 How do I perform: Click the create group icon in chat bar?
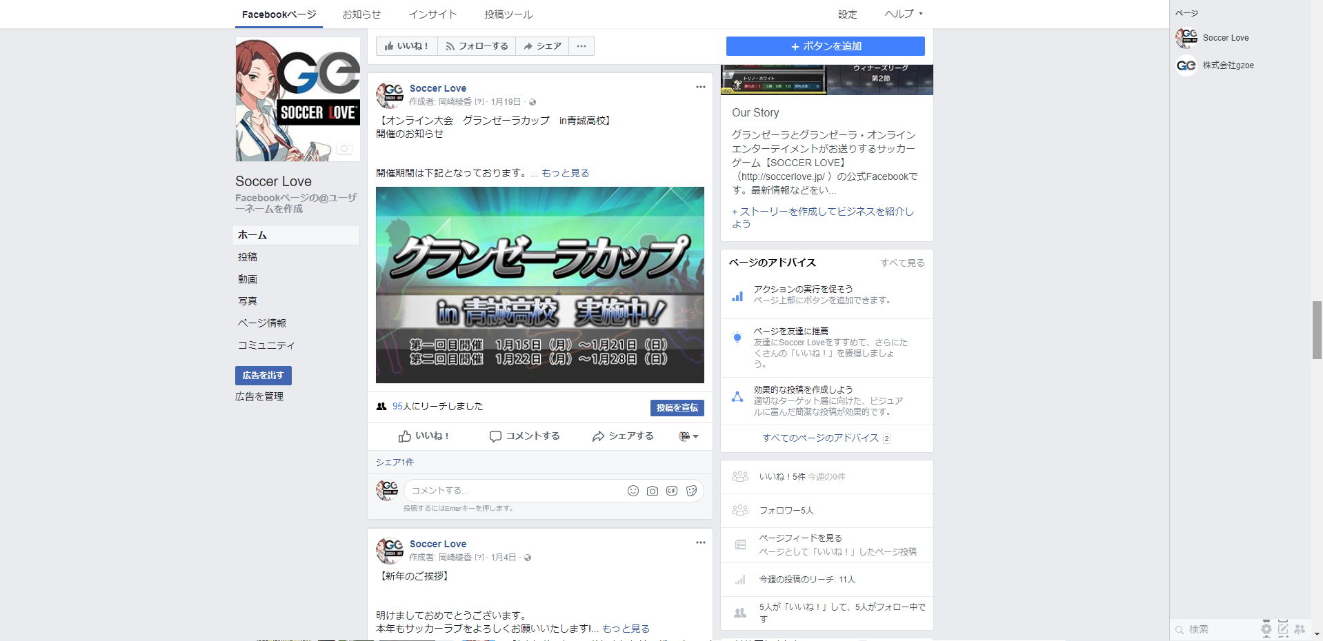pos(1300,629)
